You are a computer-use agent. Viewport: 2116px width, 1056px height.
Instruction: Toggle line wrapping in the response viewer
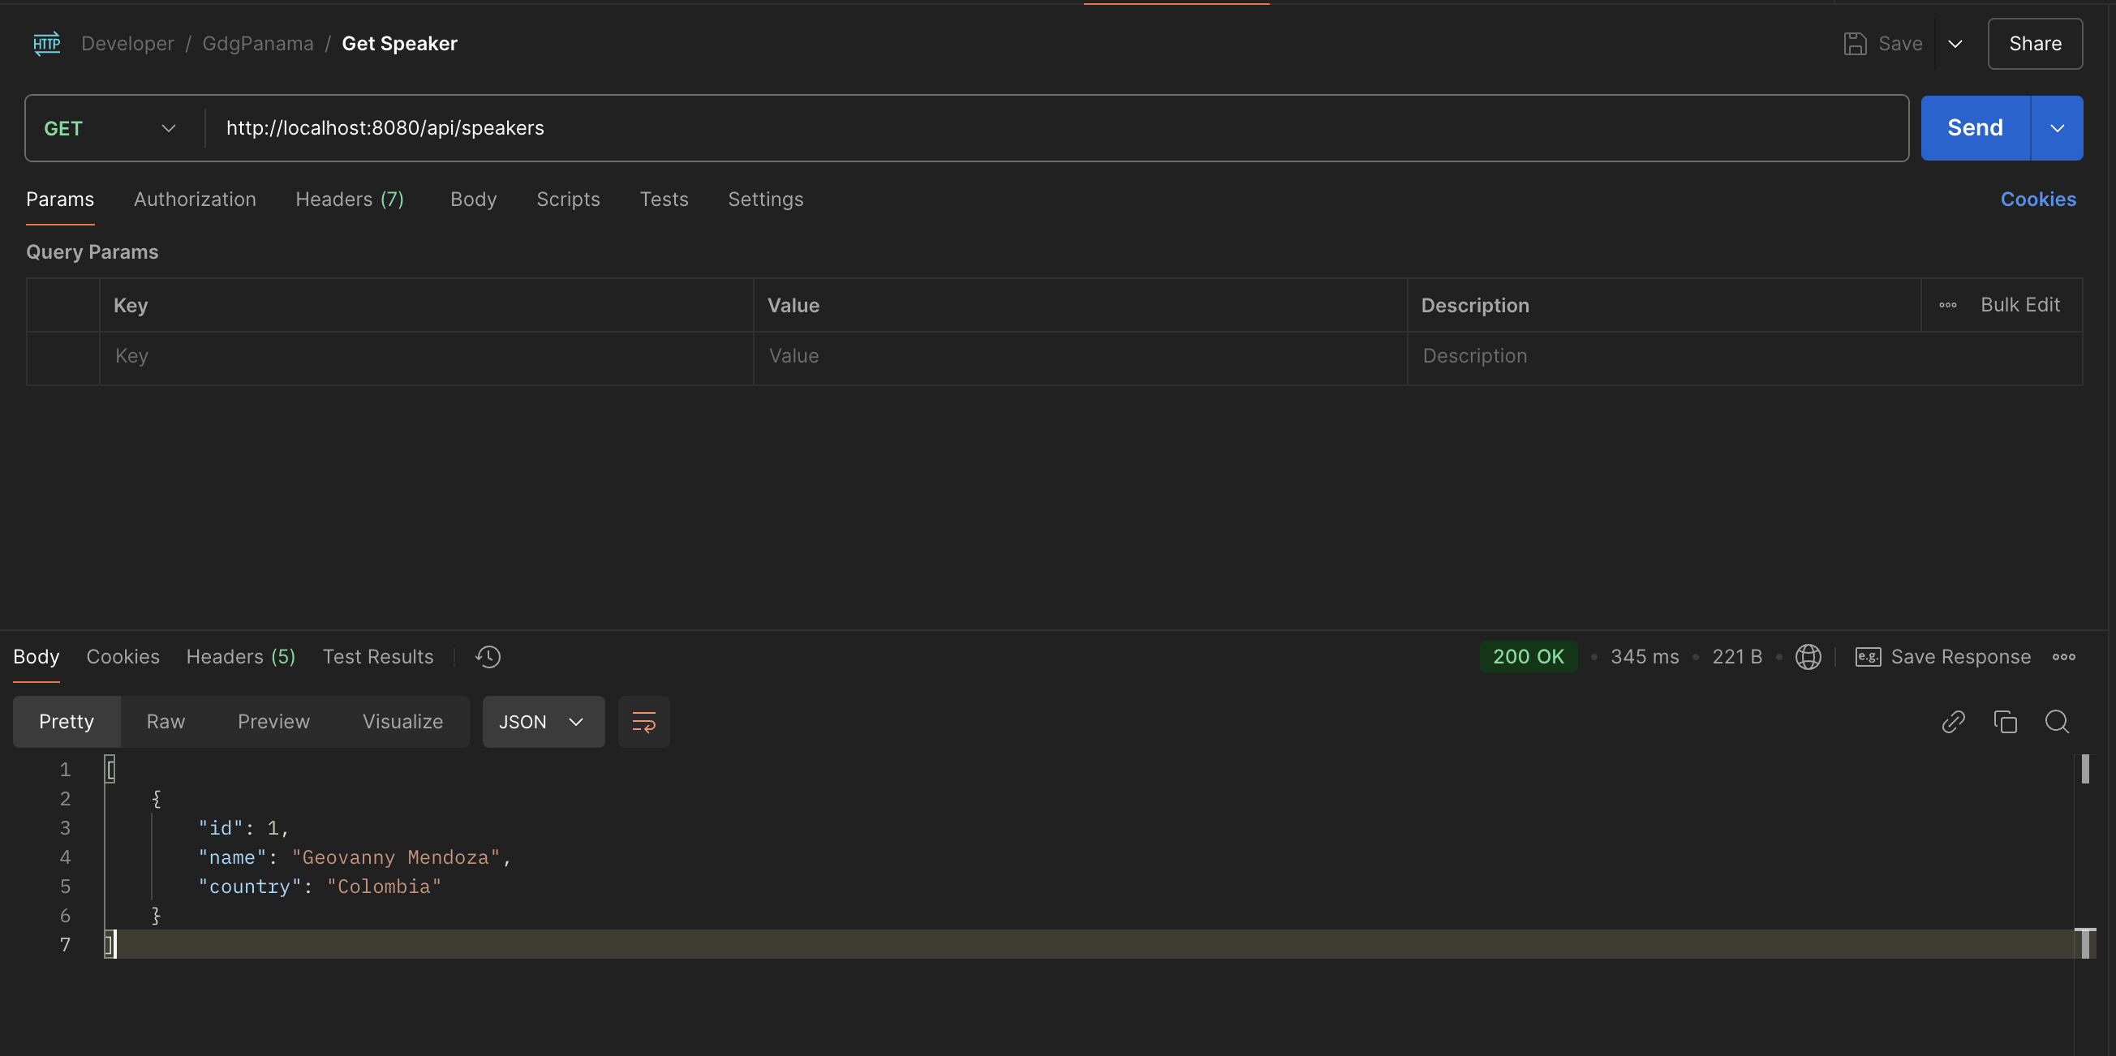tap(643, 722)
